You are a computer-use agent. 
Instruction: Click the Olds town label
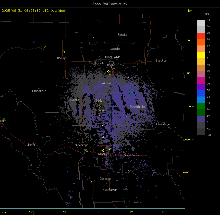pyautogui.click(x=99, y=101)
